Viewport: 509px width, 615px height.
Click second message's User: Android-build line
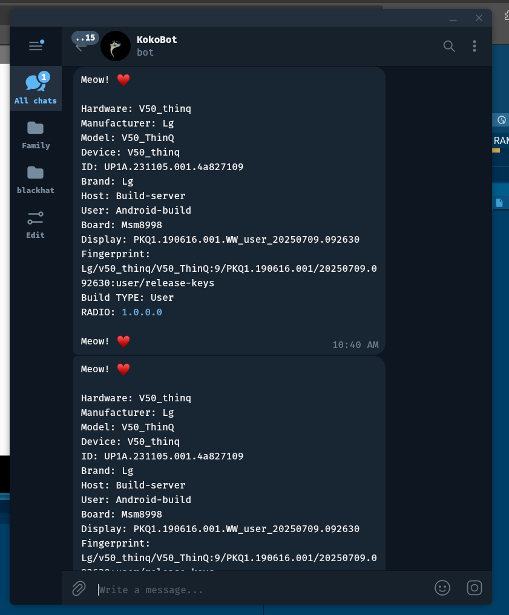[136, 500]
